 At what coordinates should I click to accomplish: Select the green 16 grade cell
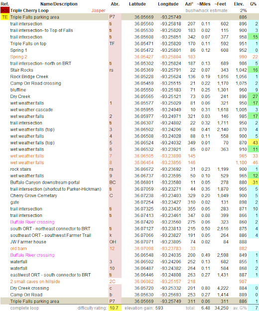(x=253, y=70)
